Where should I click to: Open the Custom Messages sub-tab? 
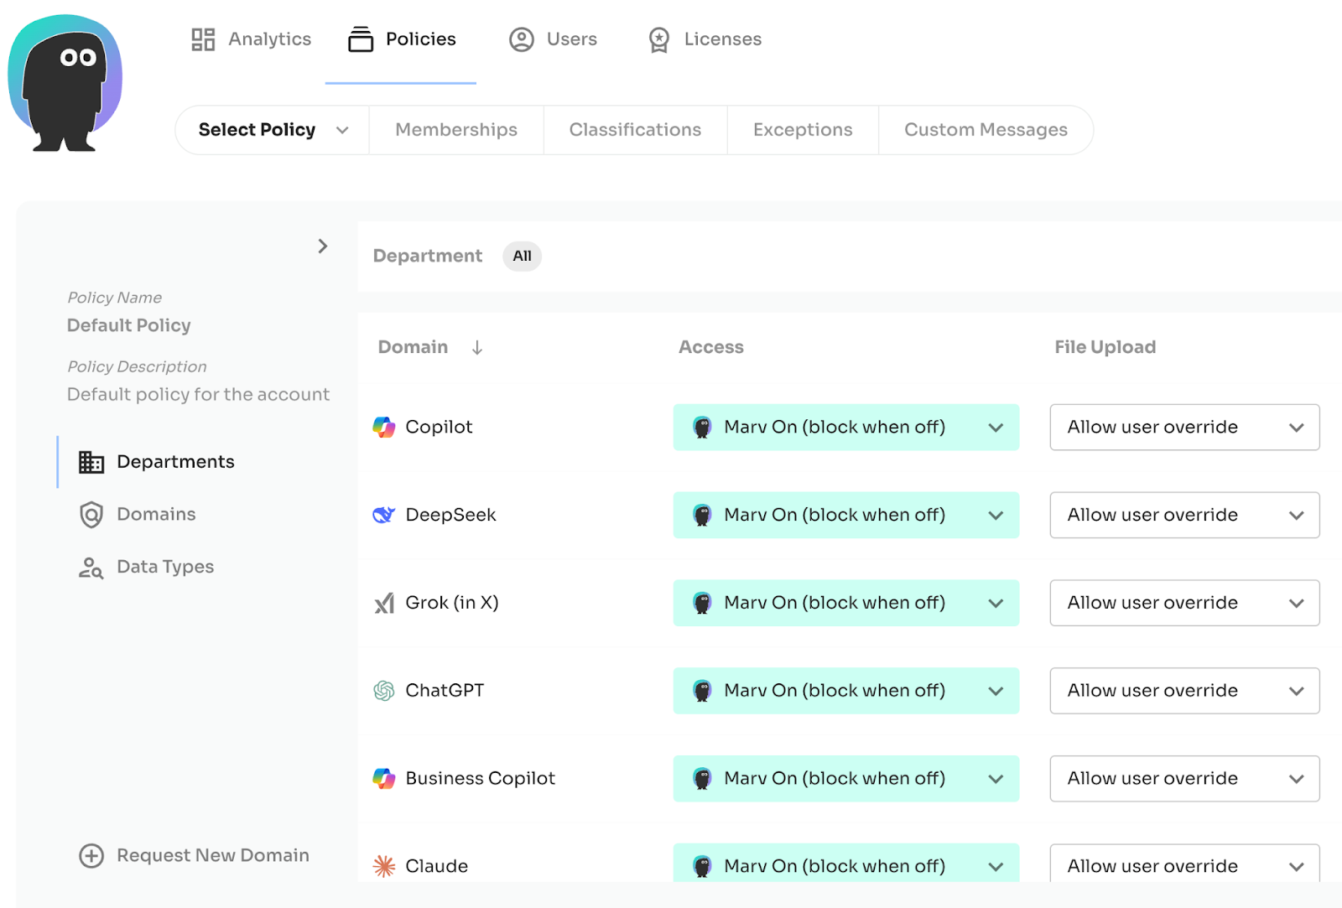(x=986, y=130)
